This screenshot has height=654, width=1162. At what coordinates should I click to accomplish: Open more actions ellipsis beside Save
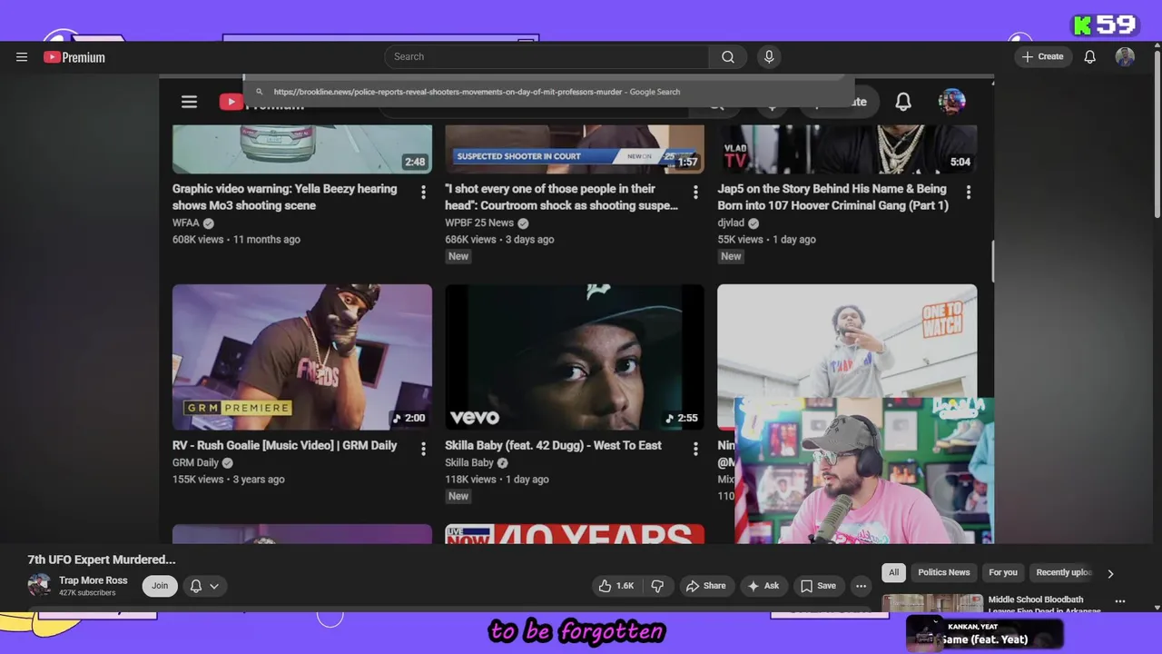tap(861, 586)
